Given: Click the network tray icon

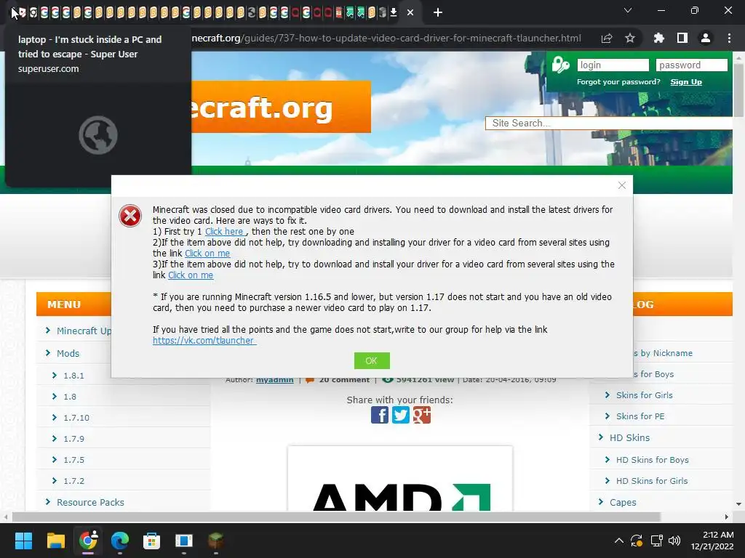Looking at the screenshot, I should [657, 541].
